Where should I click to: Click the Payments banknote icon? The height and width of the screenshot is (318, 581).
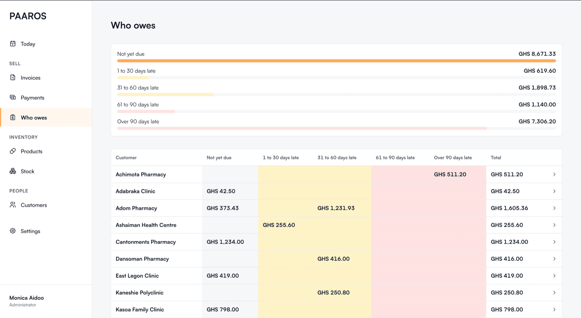(13, 97)
